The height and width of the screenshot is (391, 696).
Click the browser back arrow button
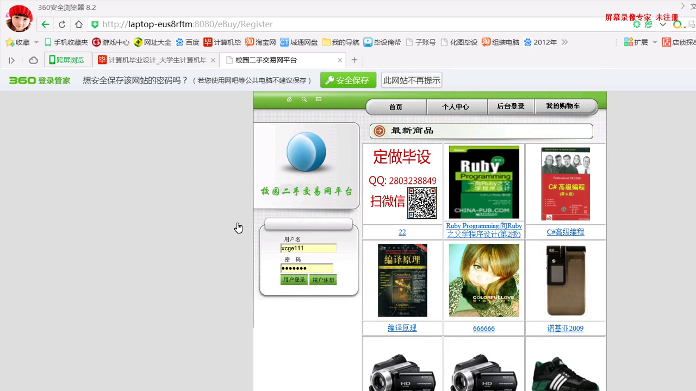pos(45,24)
